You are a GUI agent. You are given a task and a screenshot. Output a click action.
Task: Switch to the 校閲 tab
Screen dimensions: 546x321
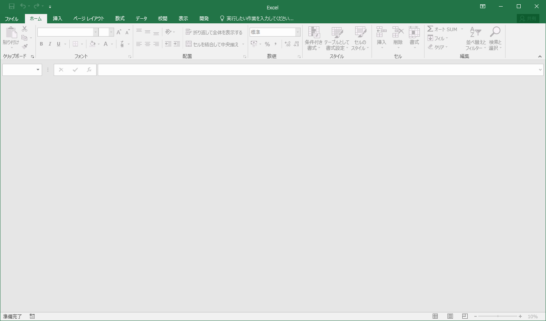point(163,19)
